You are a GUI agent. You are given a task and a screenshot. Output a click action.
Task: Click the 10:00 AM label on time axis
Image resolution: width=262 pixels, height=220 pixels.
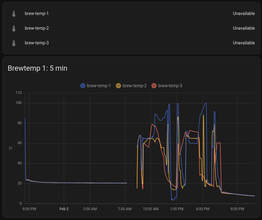[151, 209]
